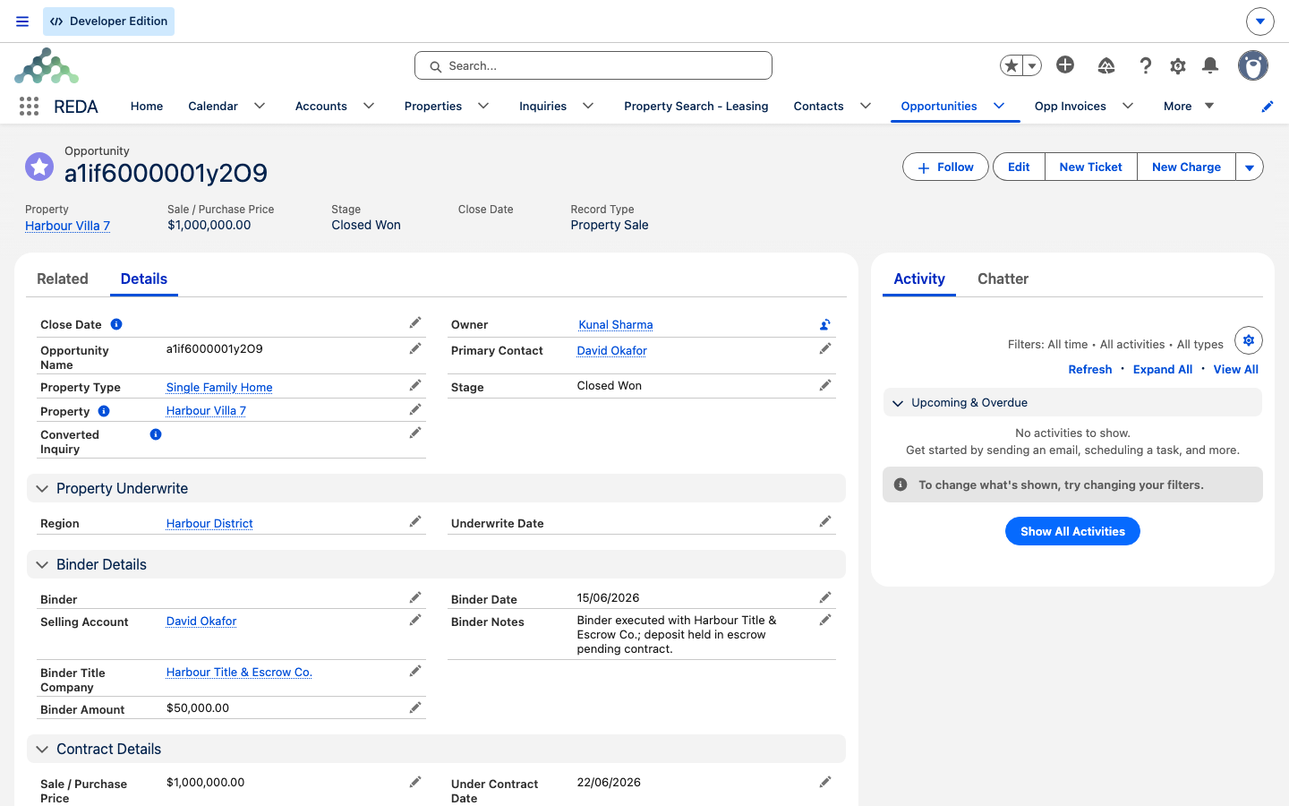The image size is (1289, 806).
Task: Switch to the Chatter tab
Action: pos(1003,279)
